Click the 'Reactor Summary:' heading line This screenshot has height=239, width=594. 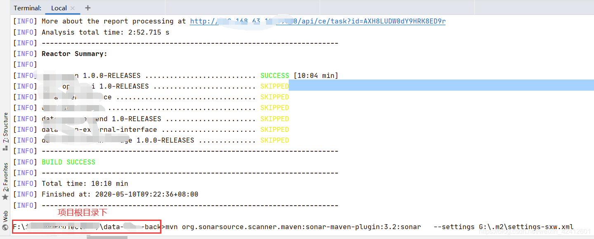pyautogui.click(x=74, y=54)
